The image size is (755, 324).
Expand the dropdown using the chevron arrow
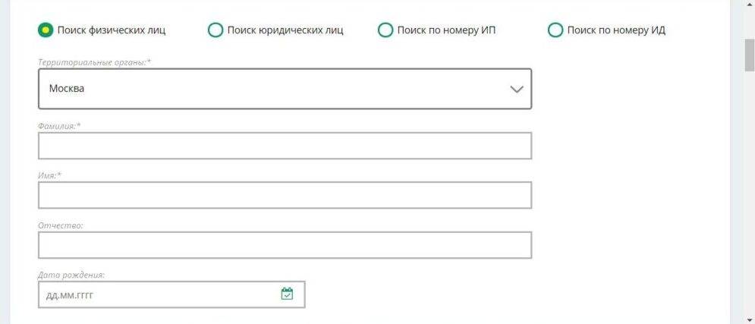(x=517, y=89)
